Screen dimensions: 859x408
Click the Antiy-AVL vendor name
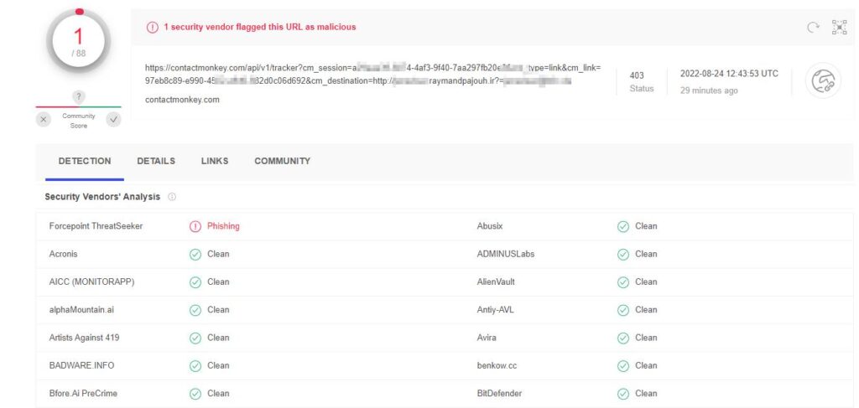click(495, 310)
